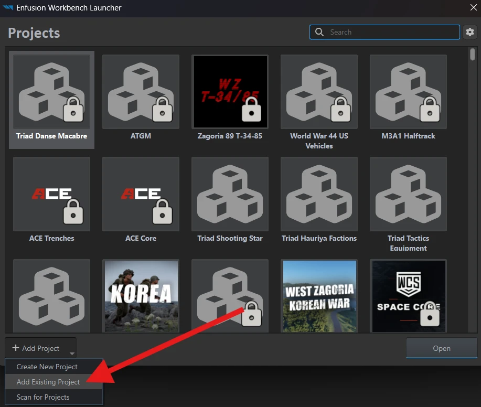Open the selected project with Open button
This screenshot has height=407, width=481.
[442, 348]
